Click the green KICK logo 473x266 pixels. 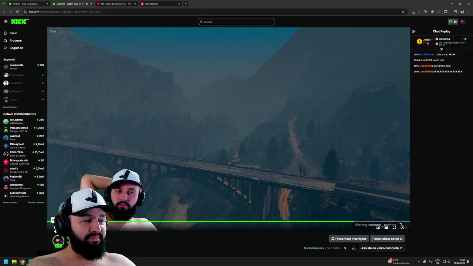(20, 22)
